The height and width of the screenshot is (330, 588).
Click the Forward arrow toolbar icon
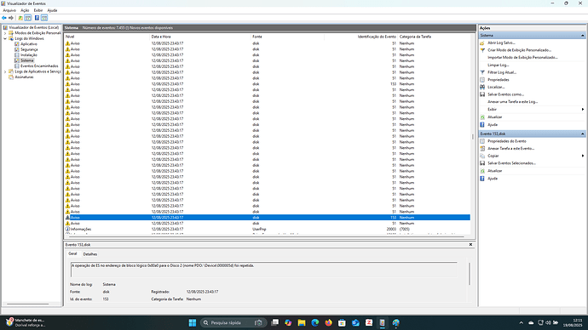tap(11, 18)
